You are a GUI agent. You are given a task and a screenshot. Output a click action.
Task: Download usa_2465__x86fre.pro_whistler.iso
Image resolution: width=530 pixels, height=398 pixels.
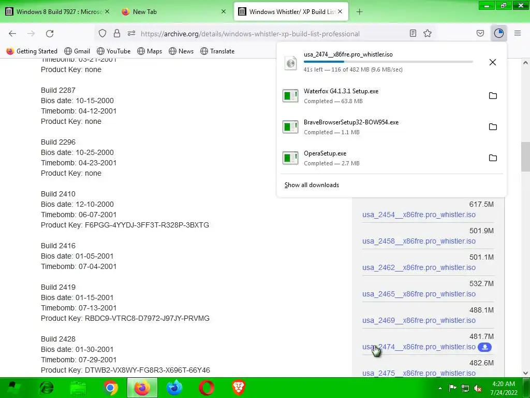(x=419, y=294)
